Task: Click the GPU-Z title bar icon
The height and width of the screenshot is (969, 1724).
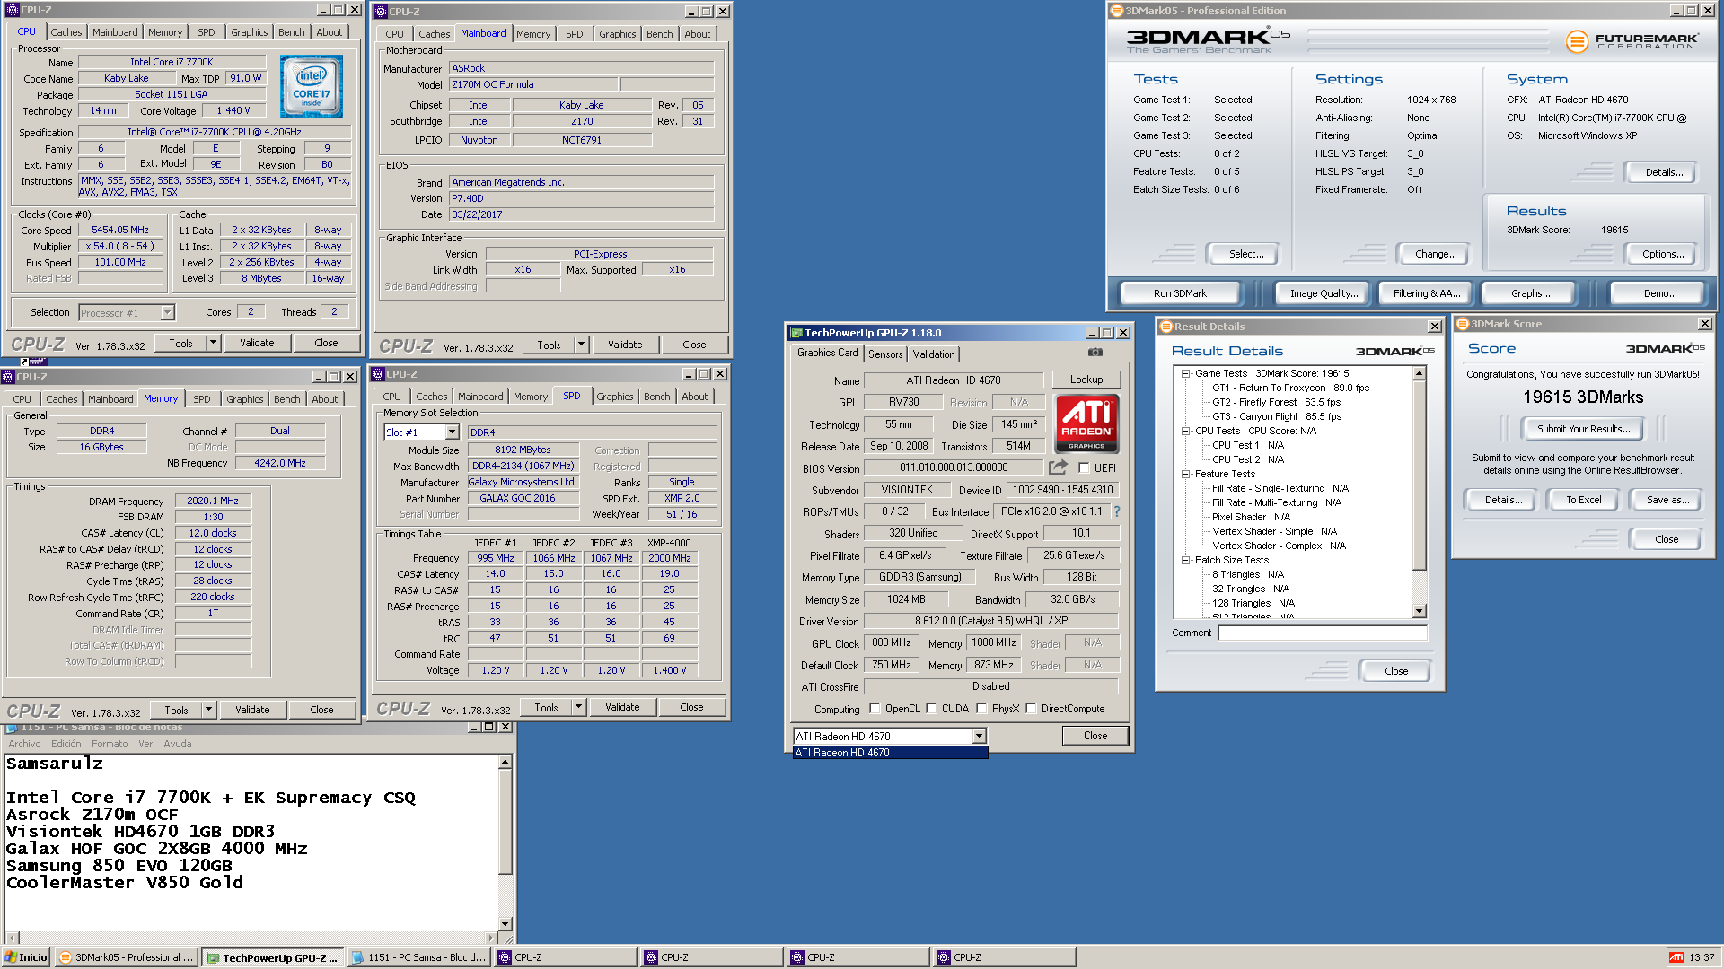Action: point(796,333)
